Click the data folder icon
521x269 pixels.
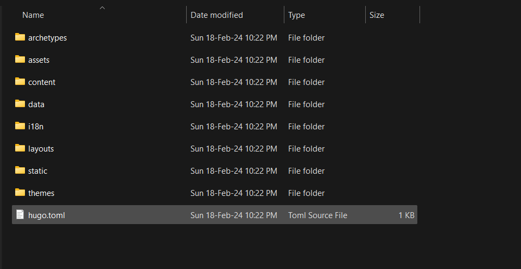[x=20, y=104]
